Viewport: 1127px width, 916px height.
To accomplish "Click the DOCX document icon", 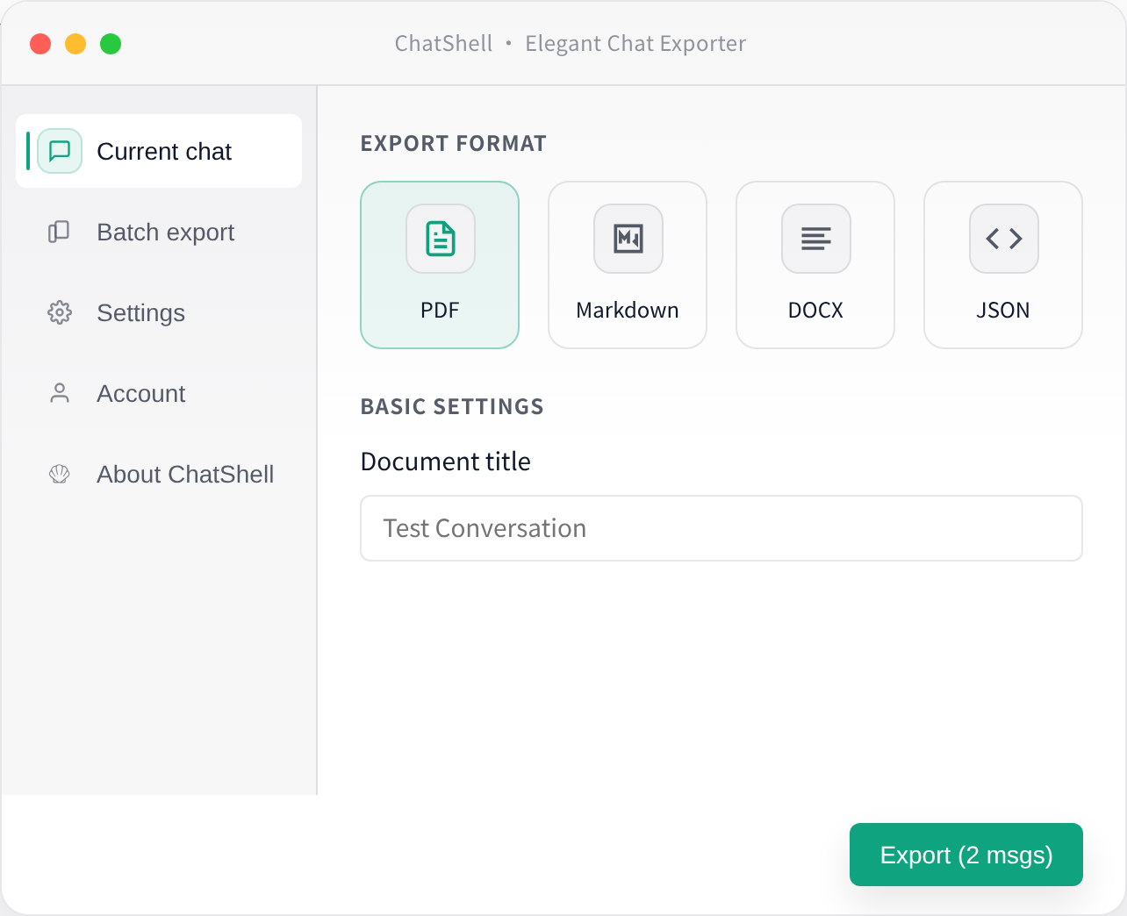I will point(815,238).
